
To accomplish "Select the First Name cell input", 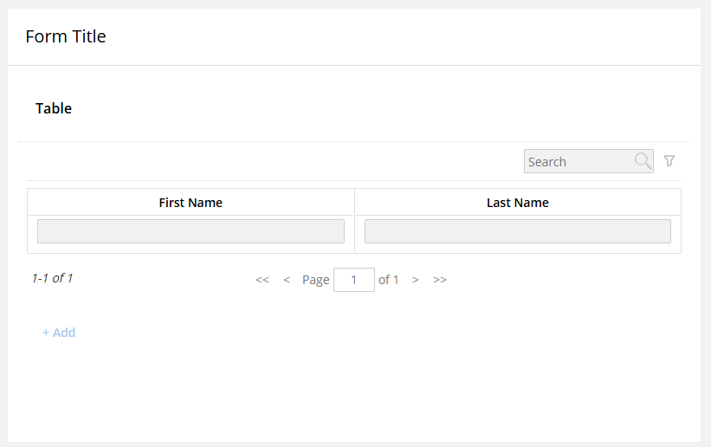I will [191, 231].
